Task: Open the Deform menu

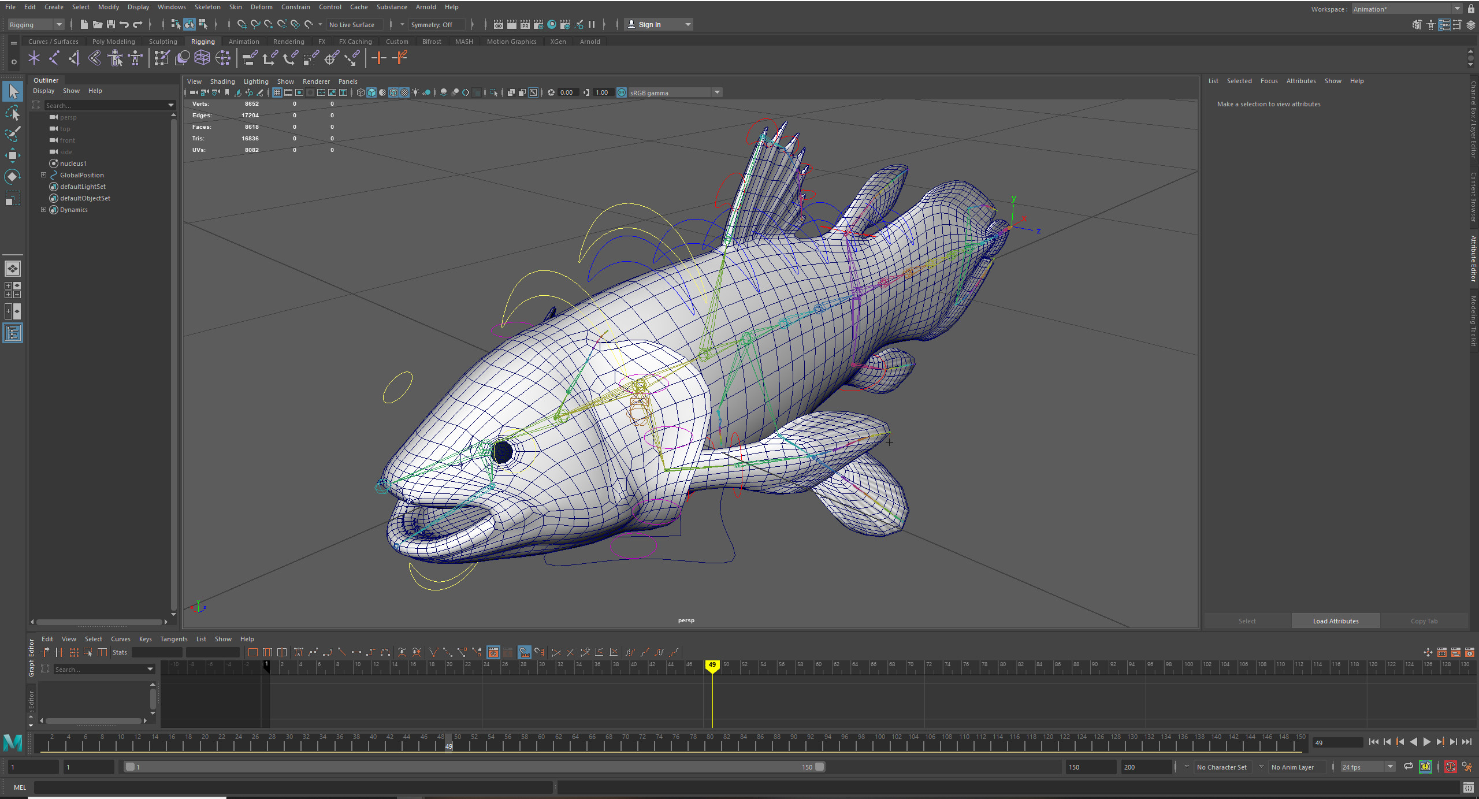Action: 261,7
